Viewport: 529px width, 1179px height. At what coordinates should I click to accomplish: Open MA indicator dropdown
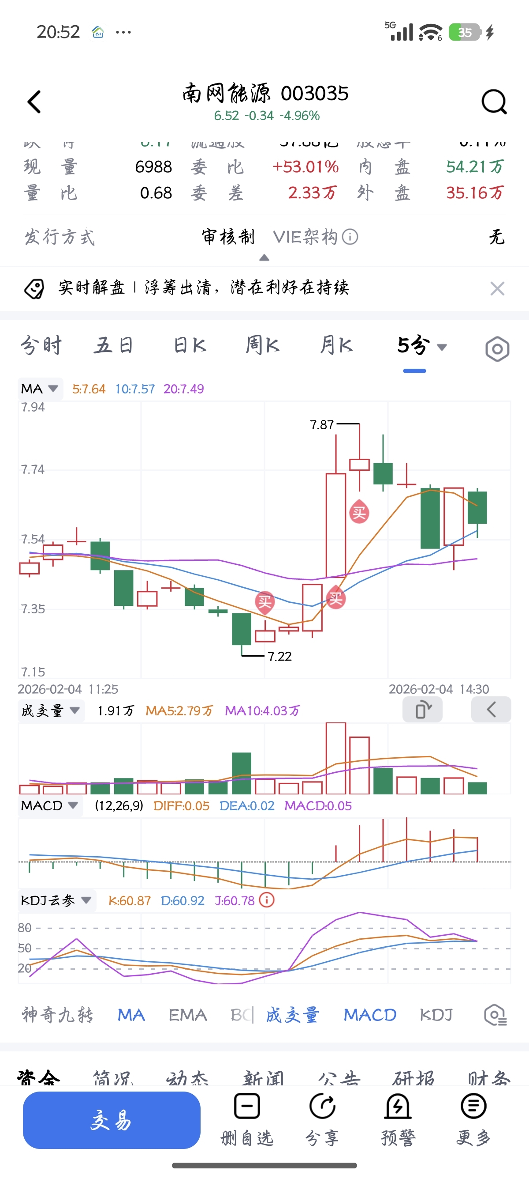pos(40,389)
